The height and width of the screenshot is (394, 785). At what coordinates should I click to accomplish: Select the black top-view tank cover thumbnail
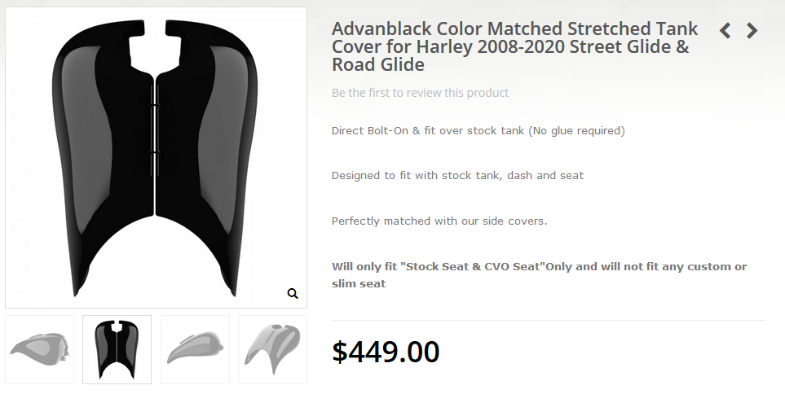pos(117,349)
